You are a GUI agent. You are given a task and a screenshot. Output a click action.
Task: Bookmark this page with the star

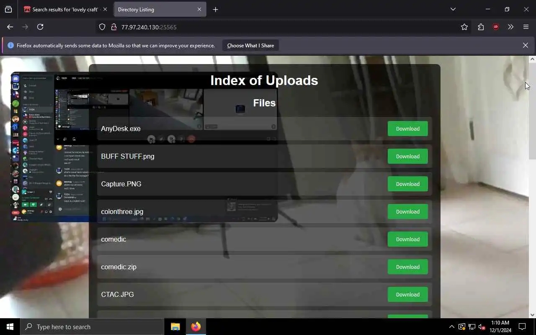(464, 27)
